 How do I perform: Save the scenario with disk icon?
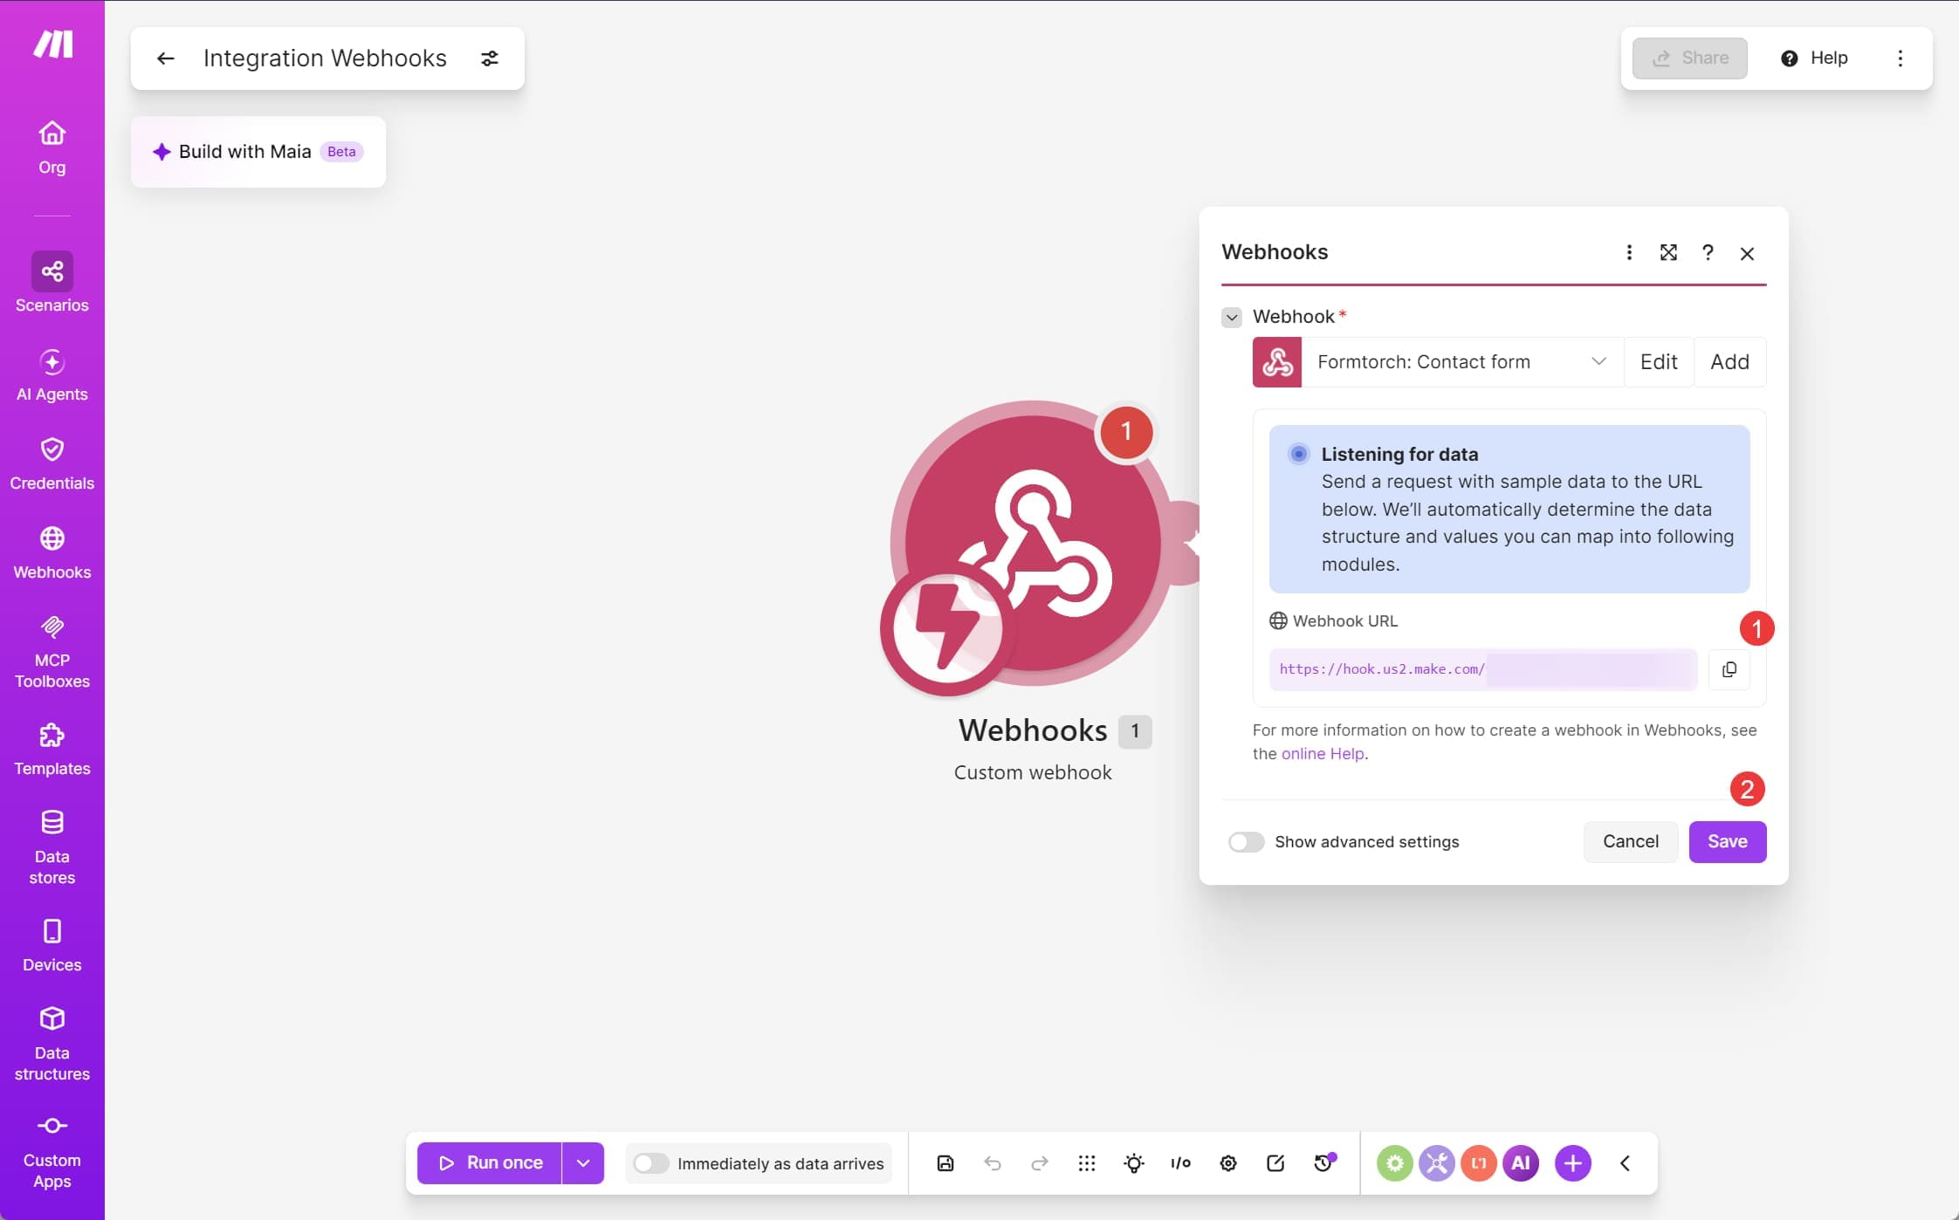[x=945, y=1163]
